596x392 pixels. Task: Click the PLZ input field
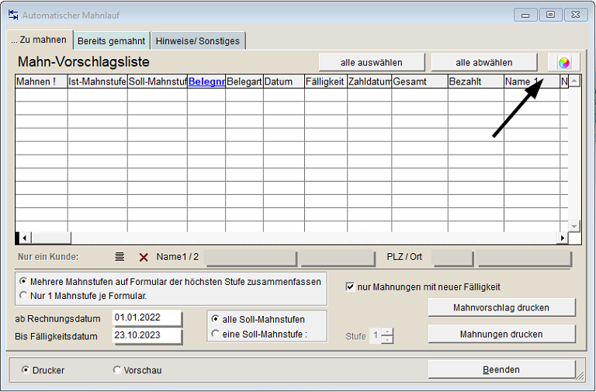(x=453, y=258)
